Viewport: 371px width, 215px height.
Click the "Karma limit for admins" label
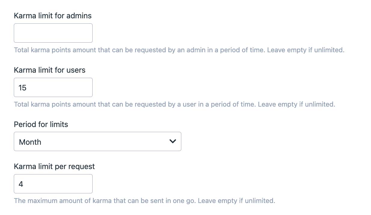click(53, 16)
